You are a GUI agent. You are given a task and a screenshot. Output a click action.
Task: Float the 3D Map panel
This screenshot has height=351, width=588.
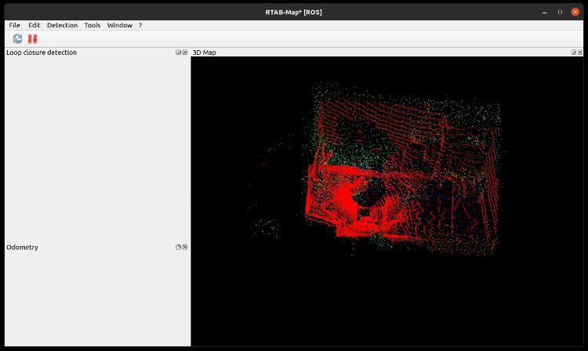(x=574, y=52)
